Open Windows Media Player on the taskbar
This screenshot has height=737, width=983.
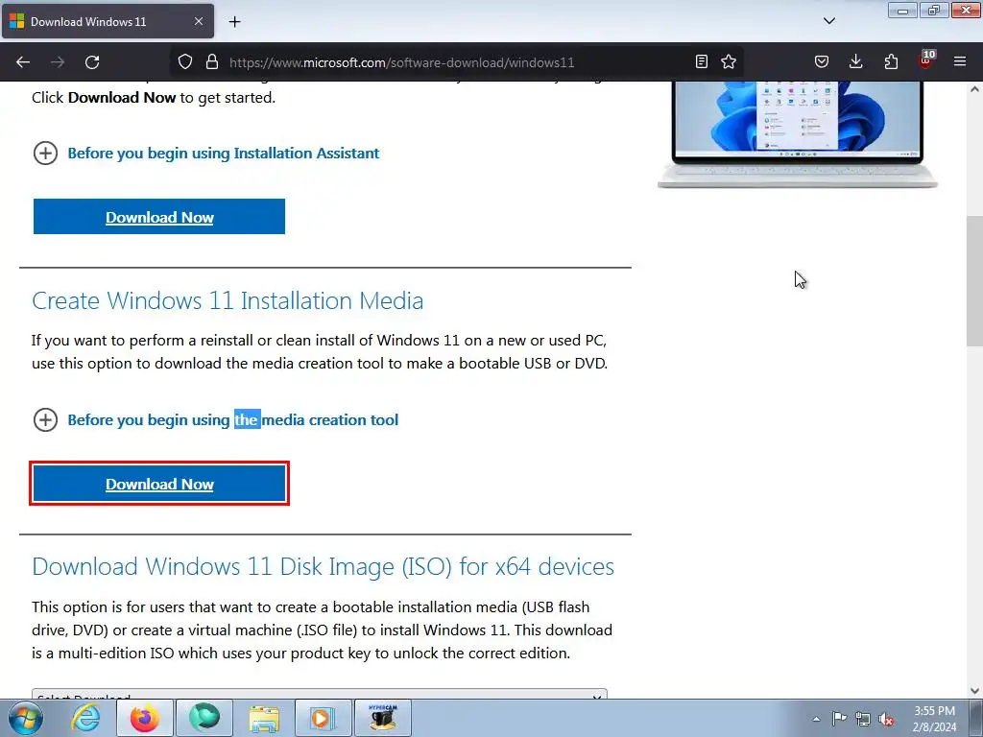click(x=324, y=718)
